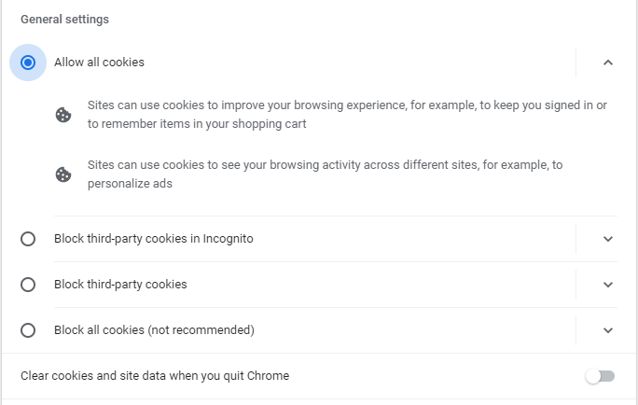638x405 pixels.
Task: Click cookie icon beside personalize ads description
Action: point(63,175)
